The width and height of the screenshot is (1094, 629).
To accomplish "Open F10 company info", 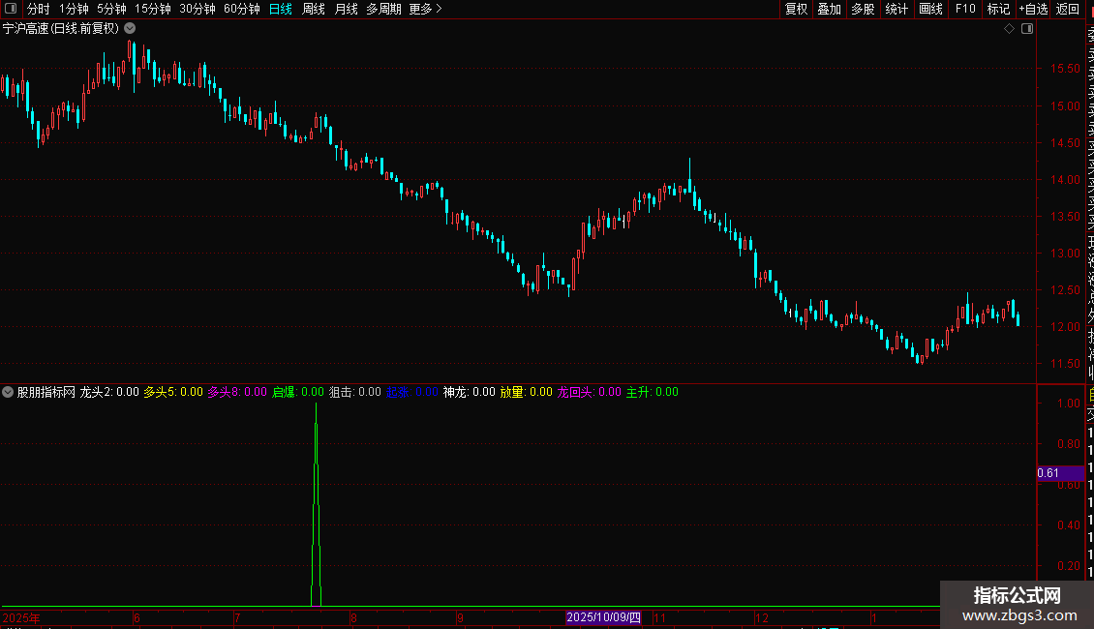I will pos(965,9).
